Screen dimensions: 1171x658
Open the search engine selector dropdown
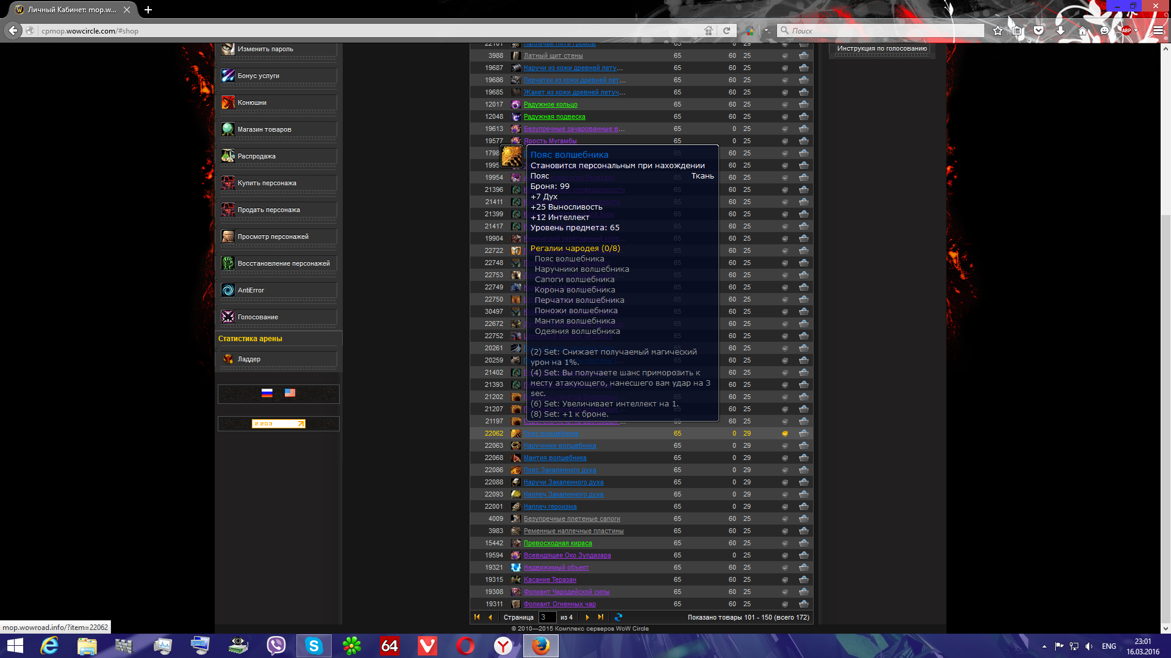[x=767, y=30]
